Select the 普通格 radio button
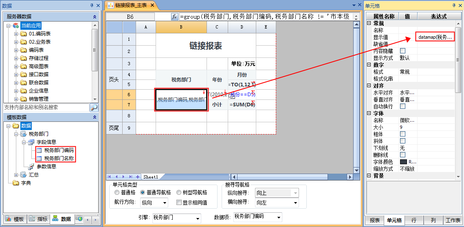 (x=117, y=192)
